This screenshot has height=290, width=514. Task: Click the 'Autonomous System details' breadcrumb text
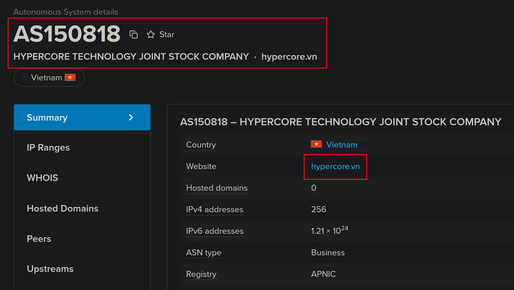pyautogui.click(x=66, y=12)
